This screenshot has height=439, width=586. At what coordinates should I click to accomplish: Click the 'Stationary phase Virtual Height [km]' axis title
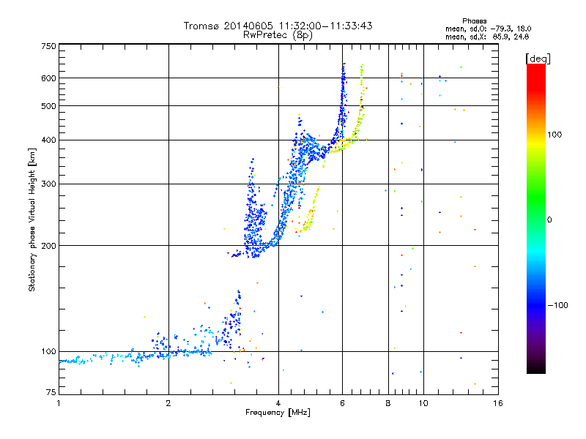click(32, 219)
